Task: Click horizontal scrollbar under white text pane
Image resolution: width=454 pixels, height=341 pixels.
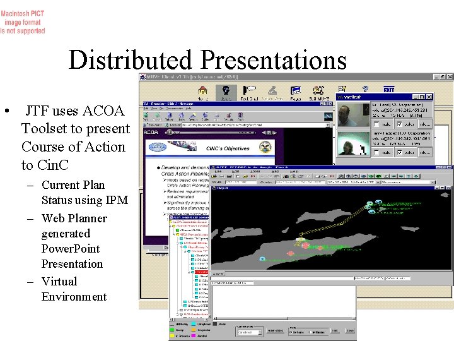Action: point(284,318)
